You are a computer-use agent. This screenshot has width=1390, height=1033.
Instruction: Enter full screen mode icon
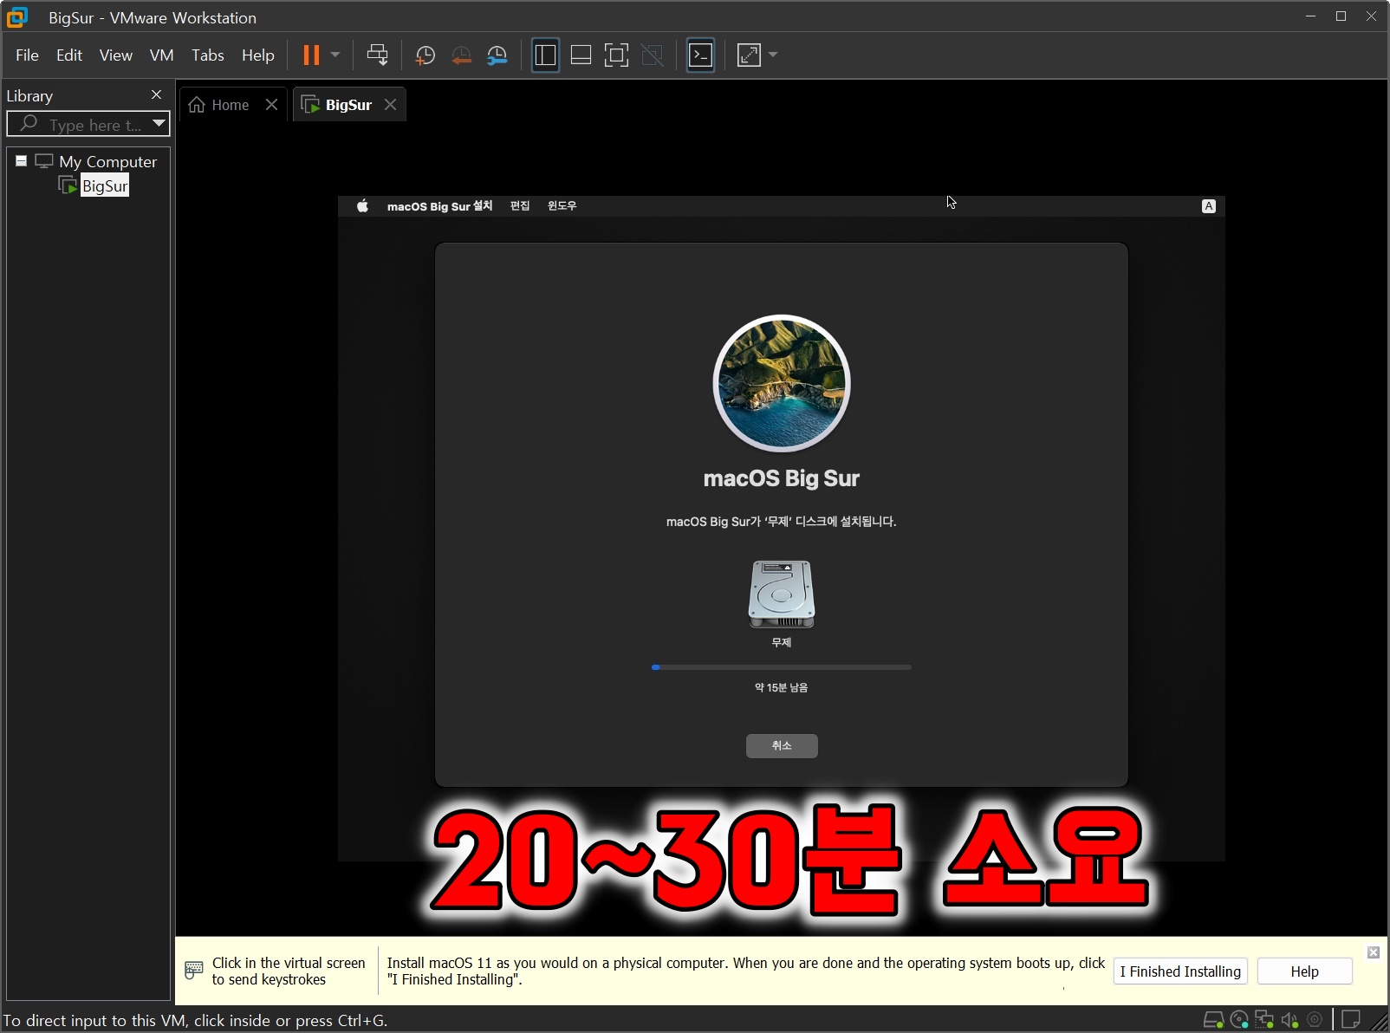point(616,55)
